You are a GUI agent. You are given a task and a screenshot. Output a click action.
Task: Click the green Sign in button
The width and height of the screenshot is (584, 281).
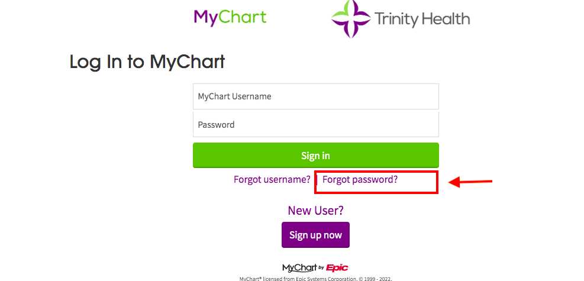pyautogui.click(x=316, y=155)
